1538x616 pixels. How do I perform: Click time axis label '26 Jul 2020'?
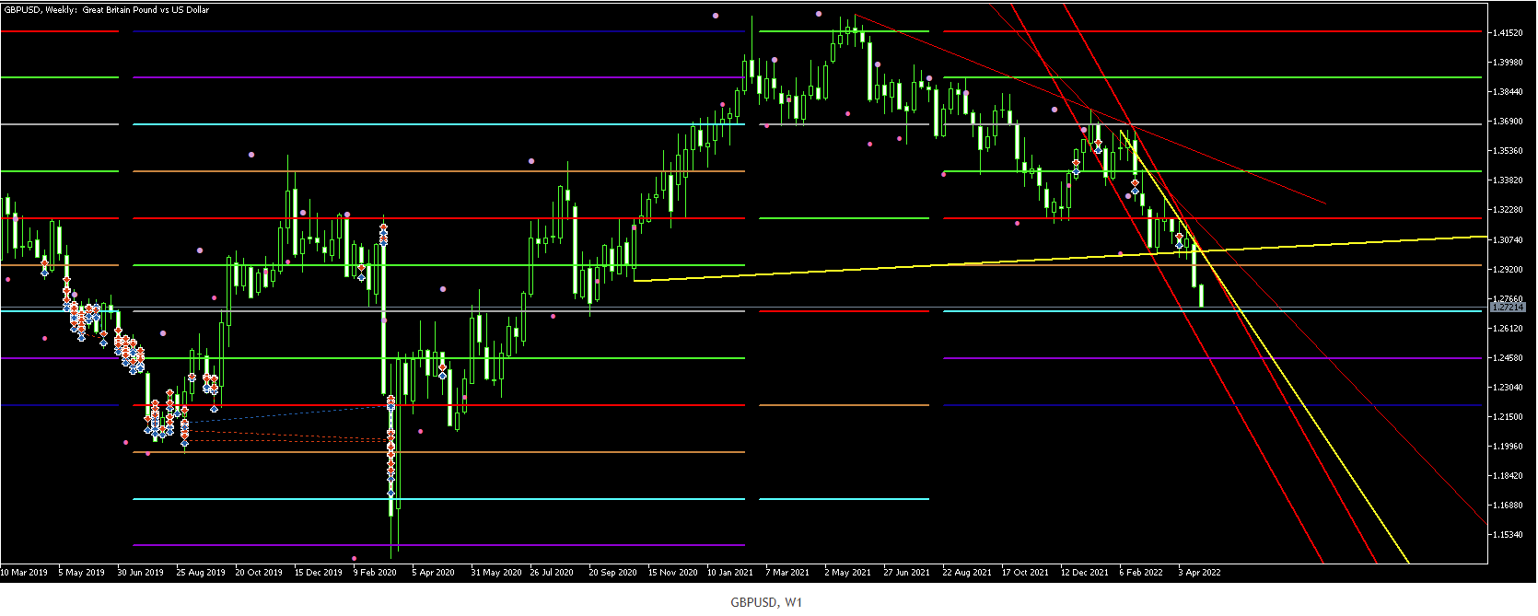click(x=552, y=572)
